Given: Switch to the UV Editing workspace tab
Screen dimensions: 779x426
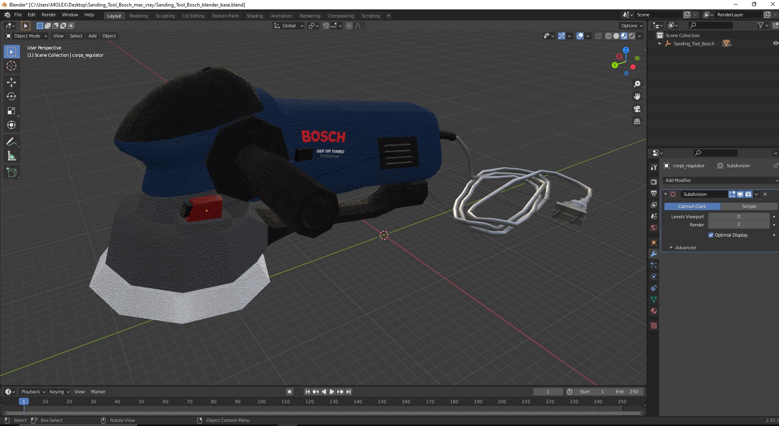Looking at the screenshot, I should (x=193, y=16).
